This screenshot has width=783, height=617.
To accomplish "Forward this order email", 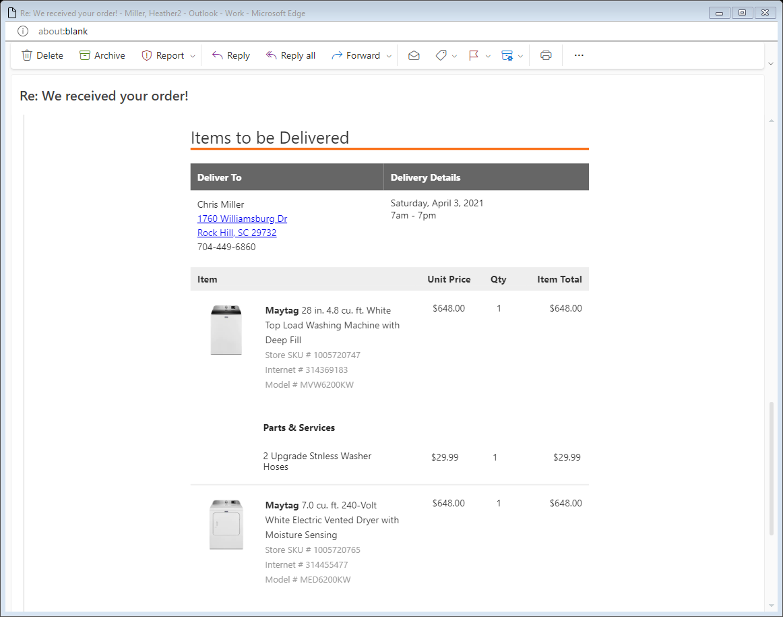I will (356, 55).
